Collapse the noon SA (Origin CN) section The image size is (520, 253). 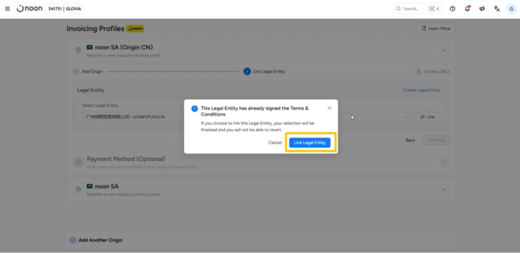(444, 51)
